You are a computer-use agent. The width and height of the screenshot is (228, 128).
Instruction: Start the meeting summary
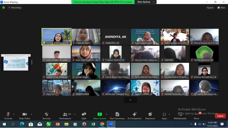click(x=117, y=114)
